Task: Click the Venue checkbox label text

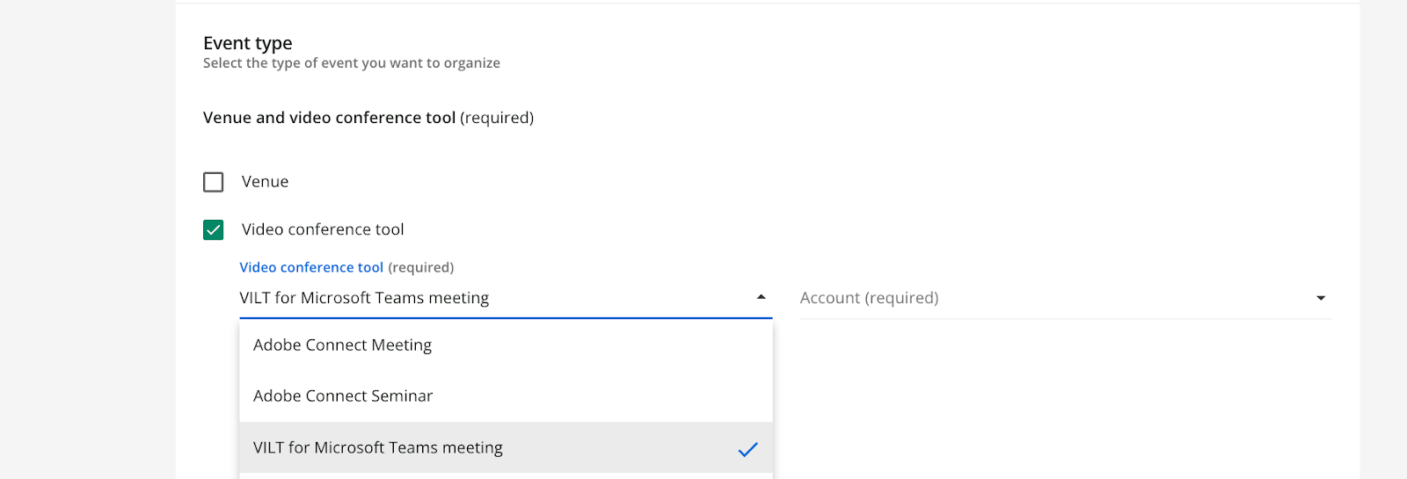Action: click(265, 182)
